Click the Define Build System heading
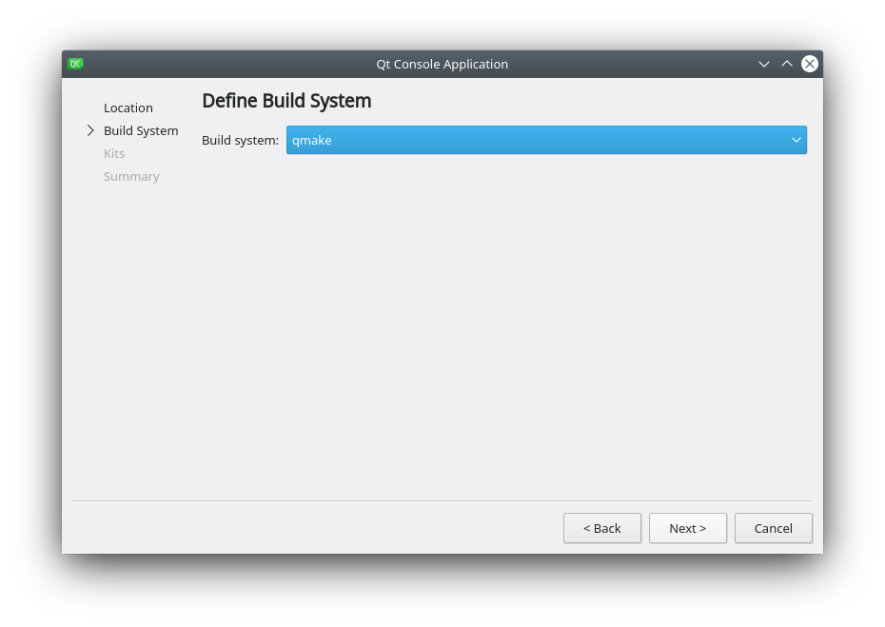885x627 pixels. (286, 101)
